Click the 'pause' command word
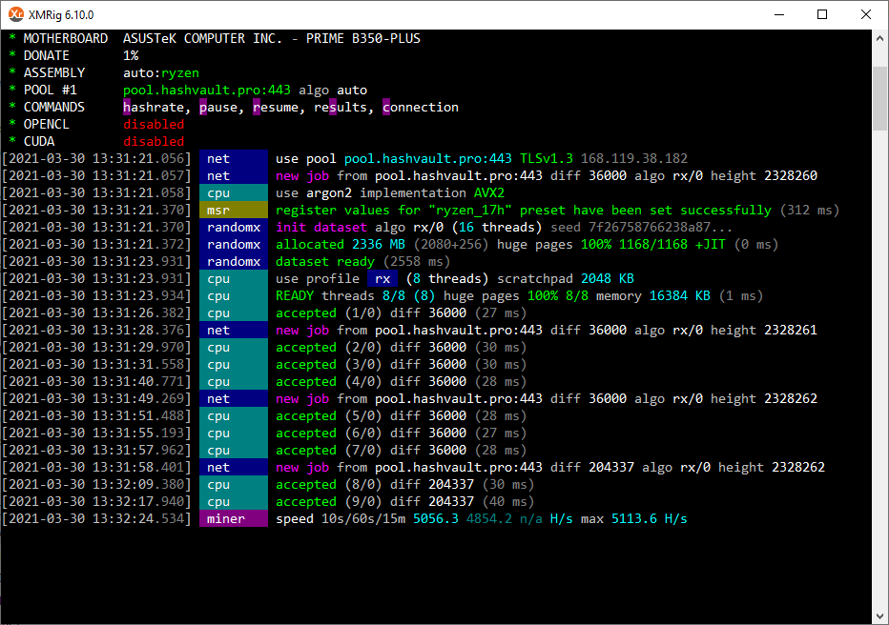 [x=218, y=107]
